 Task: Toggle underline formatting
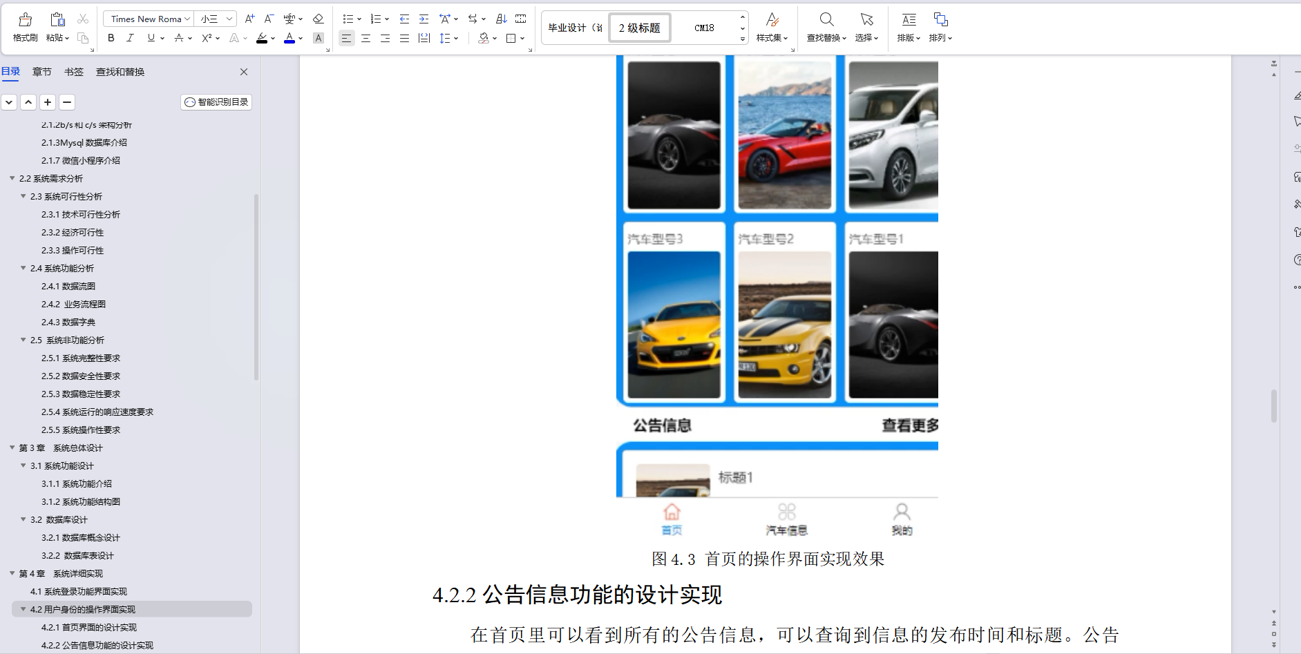click(x=149, y=38)
